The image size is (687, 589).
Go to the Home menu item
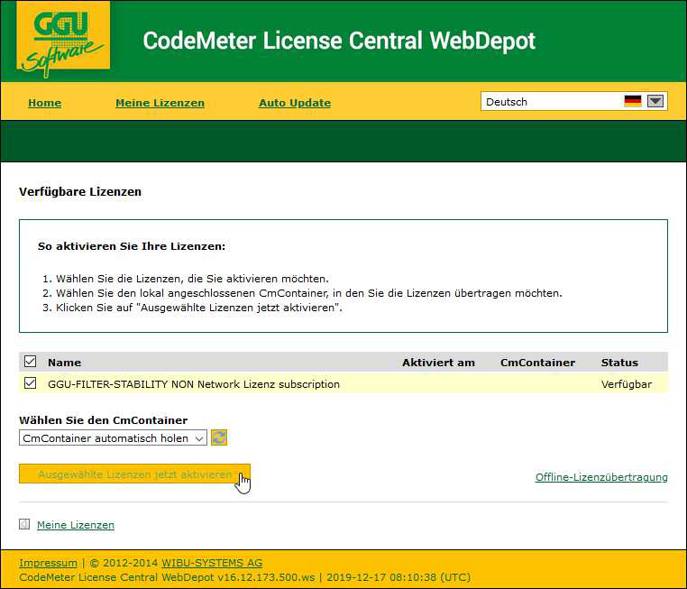tap(44, 103)
